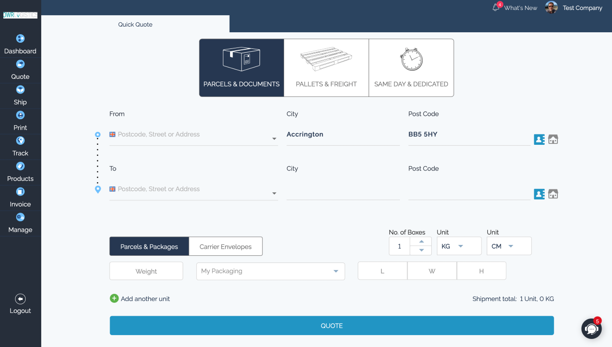Switch to Carrier Envelopes option
Viewport: 612px width, 347px height.
tap(225, 246)
